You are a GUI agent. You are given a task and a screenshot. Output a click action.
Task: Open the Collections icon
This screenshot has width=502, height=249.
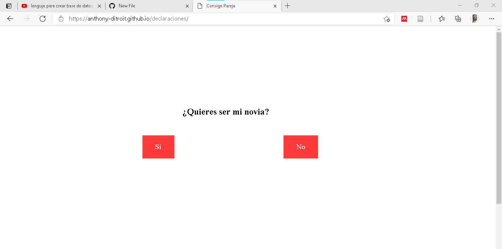coord(458,19)
